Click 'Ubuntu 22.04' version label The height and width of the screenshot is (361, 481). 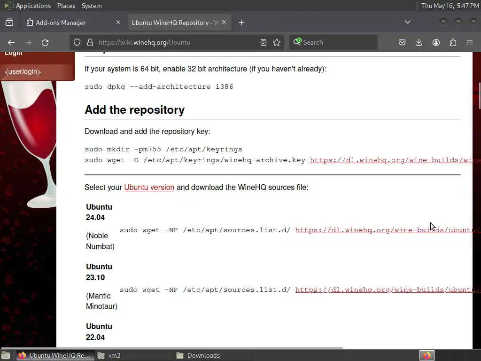coord(99,332)
